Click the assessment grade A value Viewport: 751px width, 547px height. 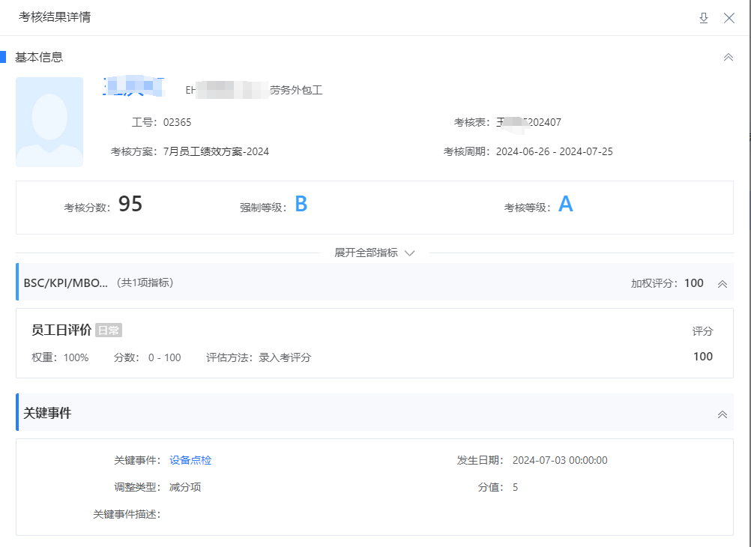(x=566, y=202)
